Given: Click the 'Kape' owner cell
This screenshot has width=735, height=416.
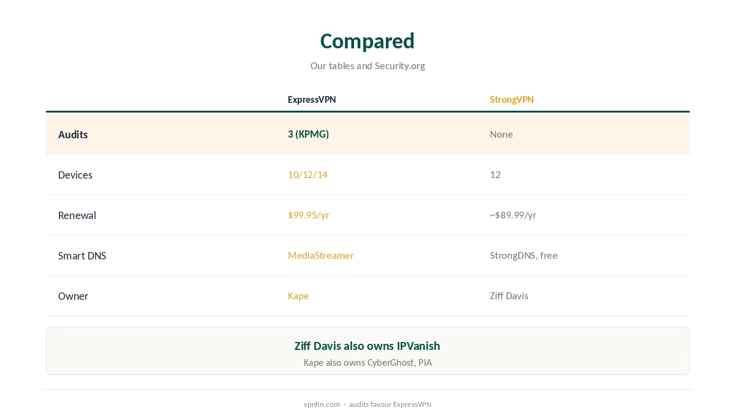Looking at the screenshot, I should pos(298,295).
